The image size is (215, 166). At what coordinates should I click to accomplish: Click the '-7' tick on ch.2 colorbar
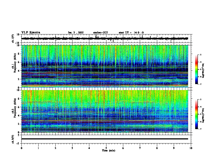200,129
